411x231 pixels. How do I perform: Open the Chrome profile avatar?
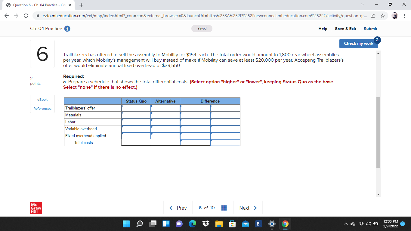coord(395,16)
